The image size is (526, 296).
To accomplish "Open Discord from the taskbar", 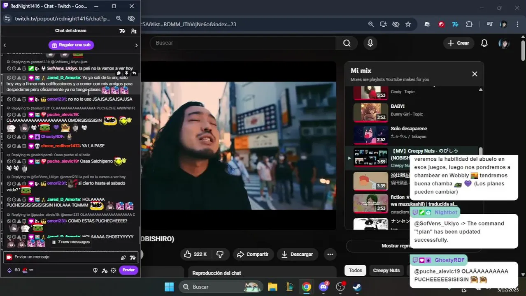I will click(x=324, y=287).
